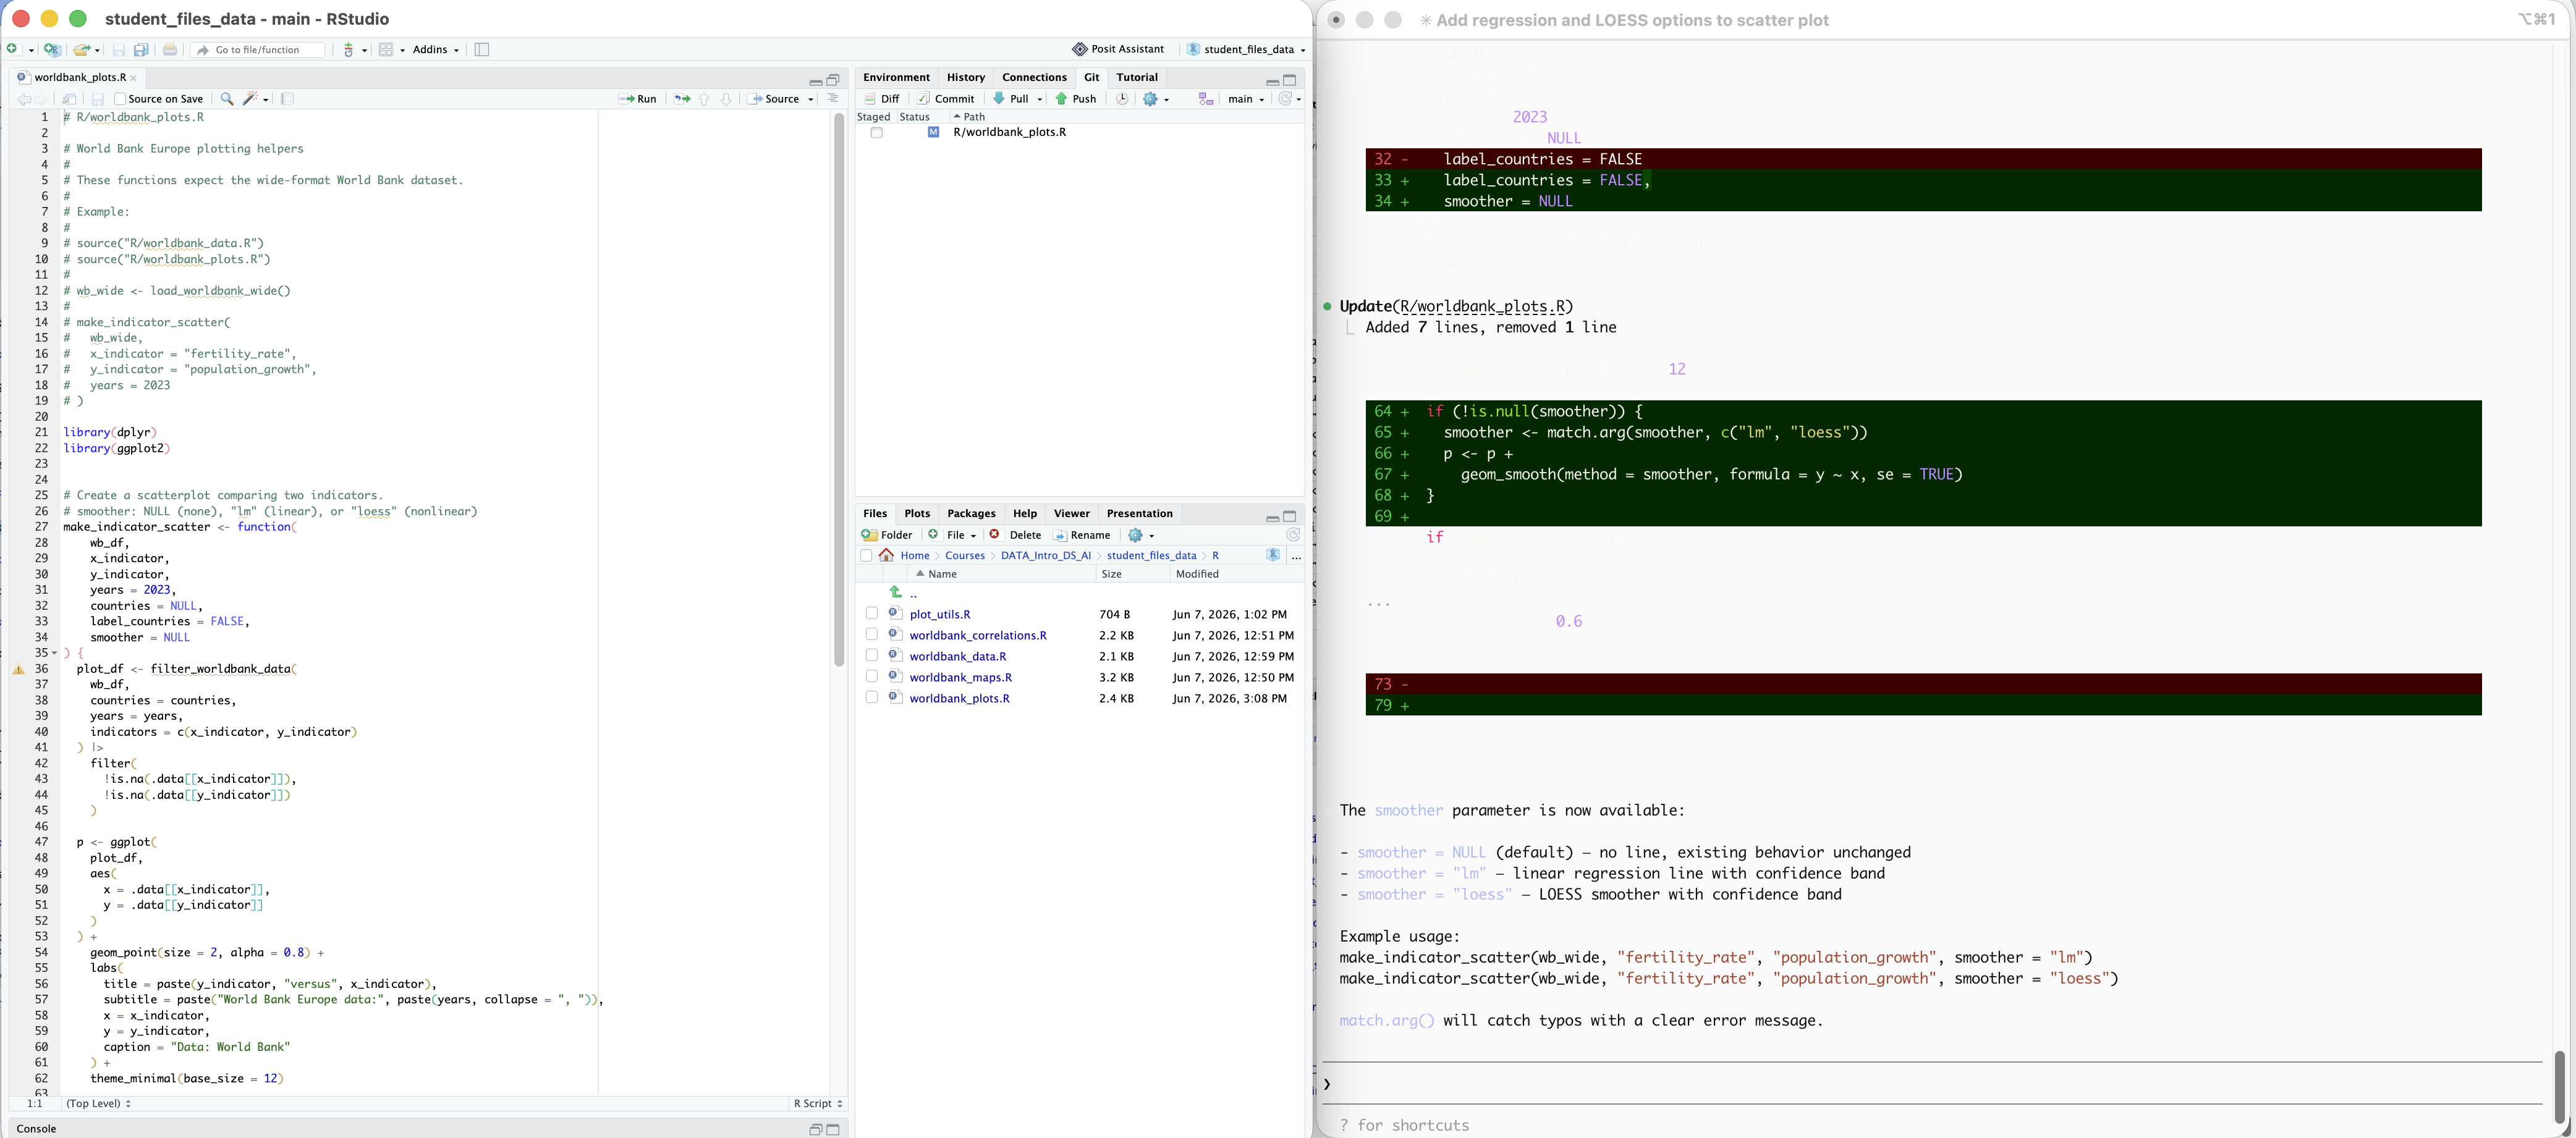Click the Run button in editor

pos(637,98)
